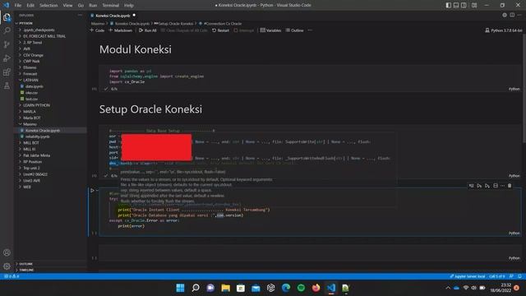
Task: Open the File menu
Action: (18, 6)
